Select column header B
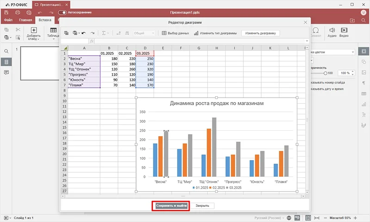The height and width of the screenshot is (222, 370). click(x=109, y=48)
